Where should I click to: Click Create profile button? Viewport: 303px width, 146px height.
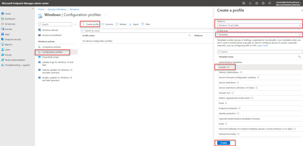(x=90, y=24)
